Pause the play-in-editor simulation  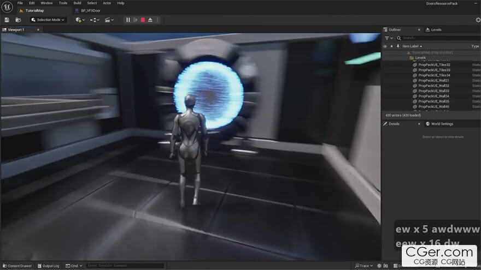coord(128,20)
